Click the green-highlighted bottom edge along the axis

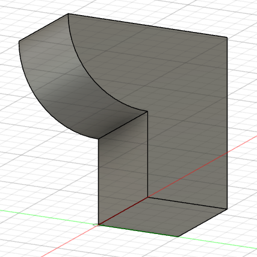pos(138,230)
